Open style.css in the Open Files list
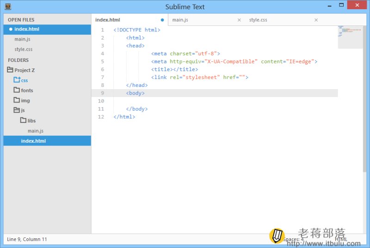 pyautogui.click(x=47, y=49)
